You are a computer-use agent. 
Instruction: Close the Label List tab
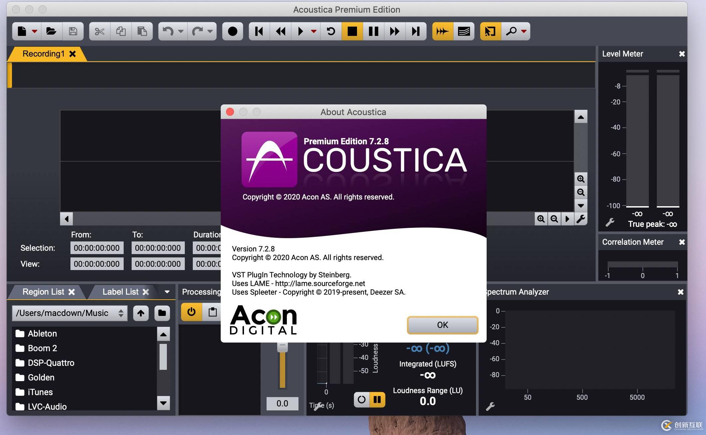(146, 292)
